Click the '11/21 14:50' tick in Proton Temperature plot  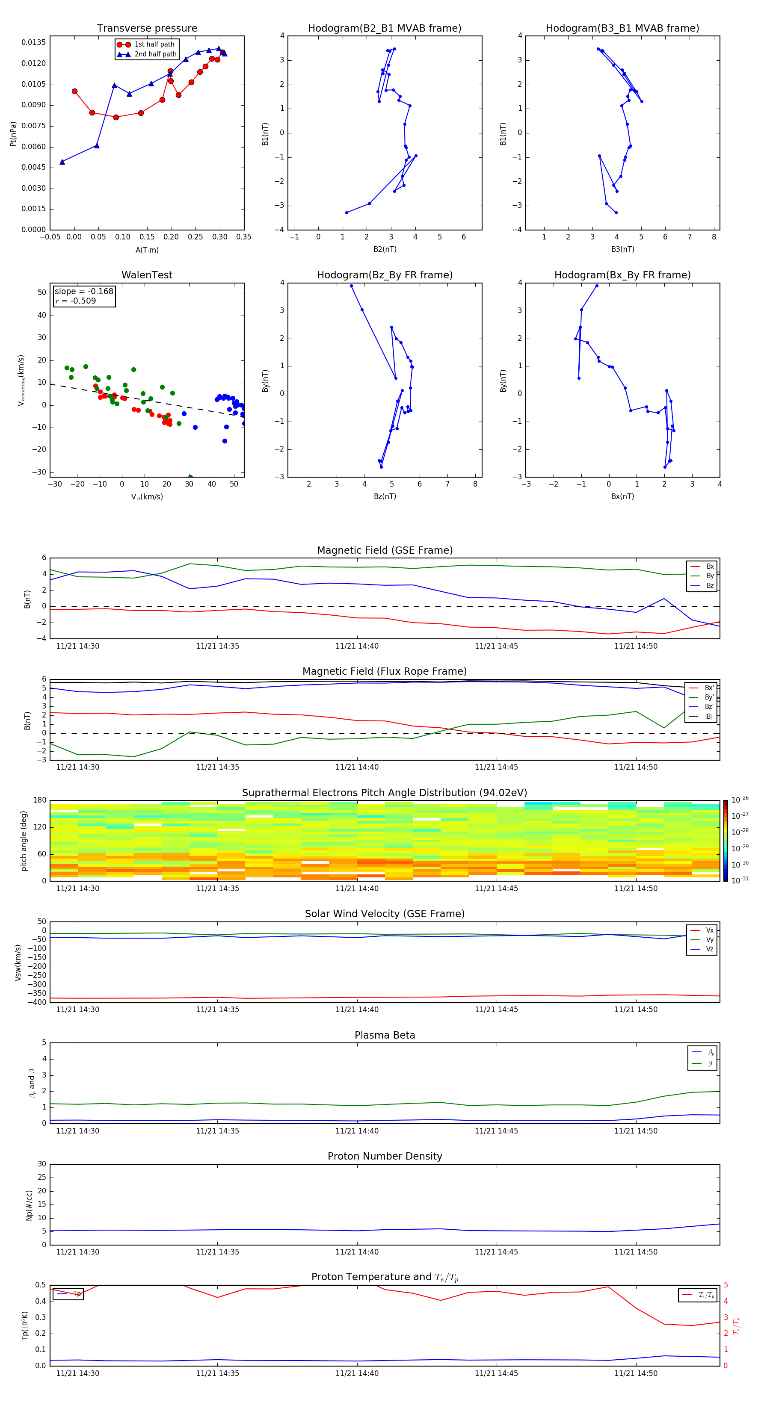point(636,1373)
